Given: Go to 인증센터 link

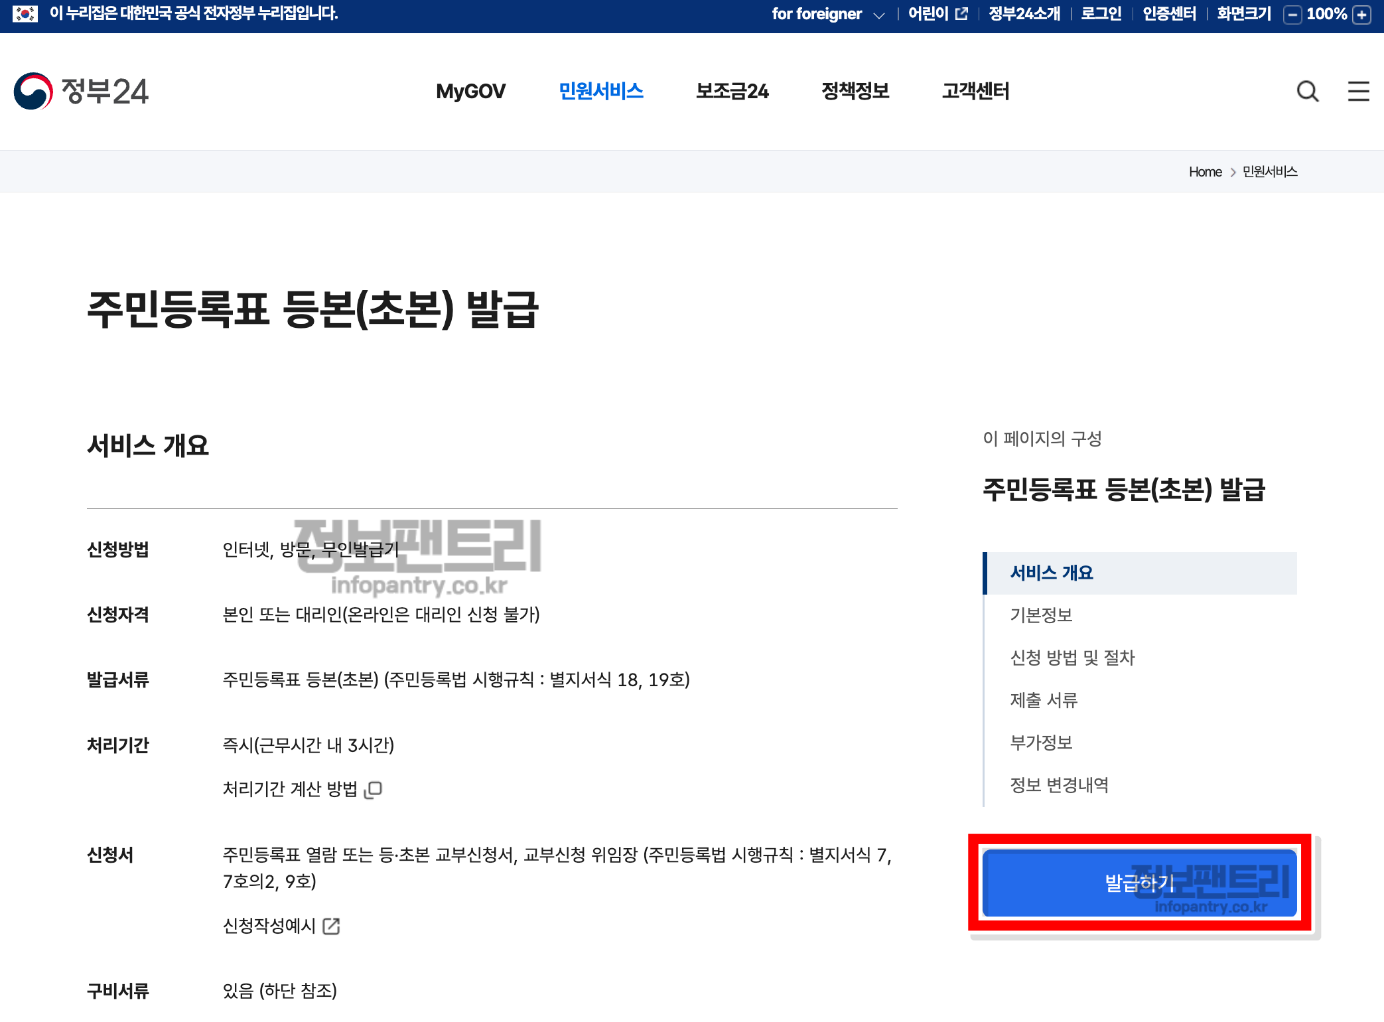Looking at the screenshot, I should (x=1169, y=14).
